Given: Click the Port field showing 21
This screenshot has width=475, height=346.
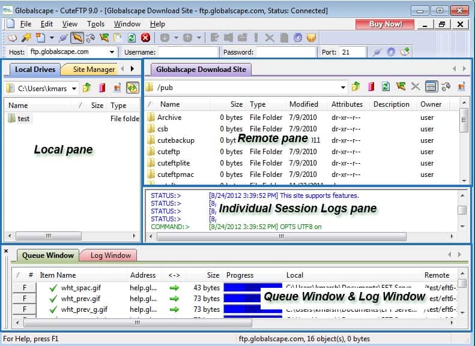Looking at the screenshot, I should point(352,52).
